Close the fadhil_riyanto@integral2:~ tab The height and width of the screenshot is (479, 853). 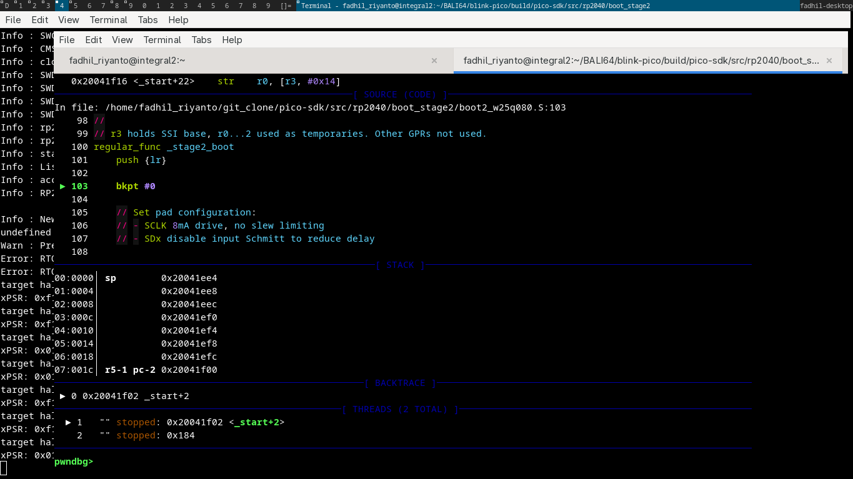pos(434,61)
